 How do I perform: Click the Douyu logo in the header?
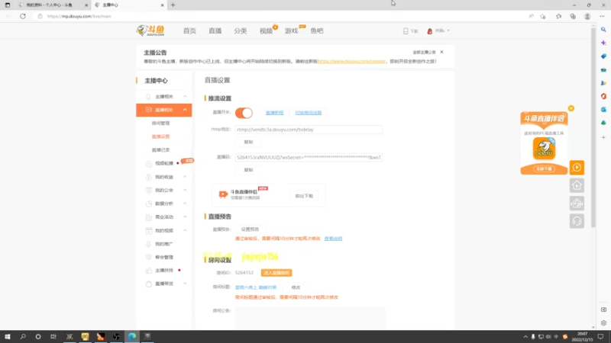pos(150,30)
